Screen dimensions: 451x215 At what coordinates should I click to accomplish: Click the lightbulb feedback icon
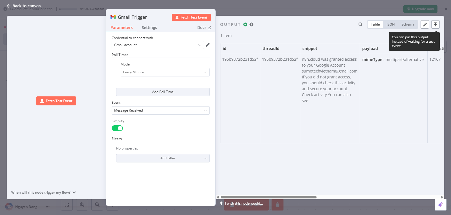(x=221, y=203)
